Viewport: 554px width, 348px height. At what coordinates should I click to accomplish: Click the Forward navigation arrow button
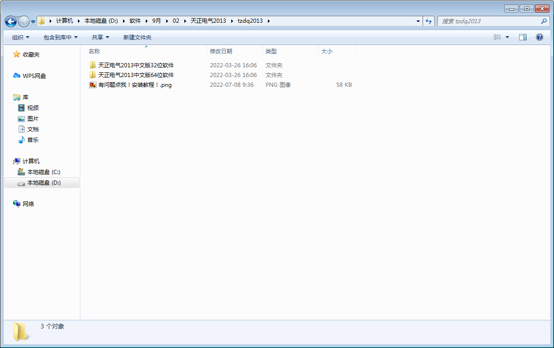[24, 21]
